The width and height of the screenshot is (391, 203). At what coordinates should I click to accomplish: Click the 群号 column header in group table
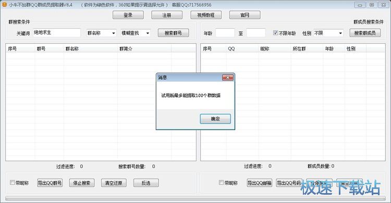click(49, 49)
